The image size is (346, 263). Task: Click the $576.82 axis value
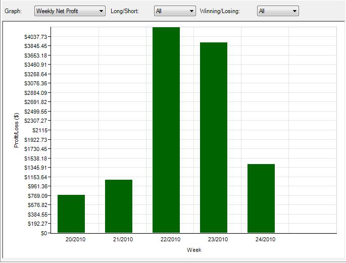[38, 205]
